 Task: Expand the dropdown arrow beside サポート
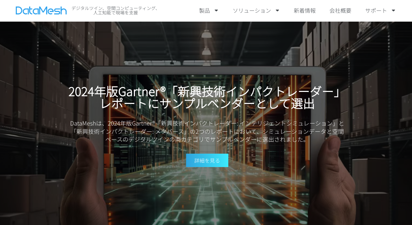click(x=393, y=11)
